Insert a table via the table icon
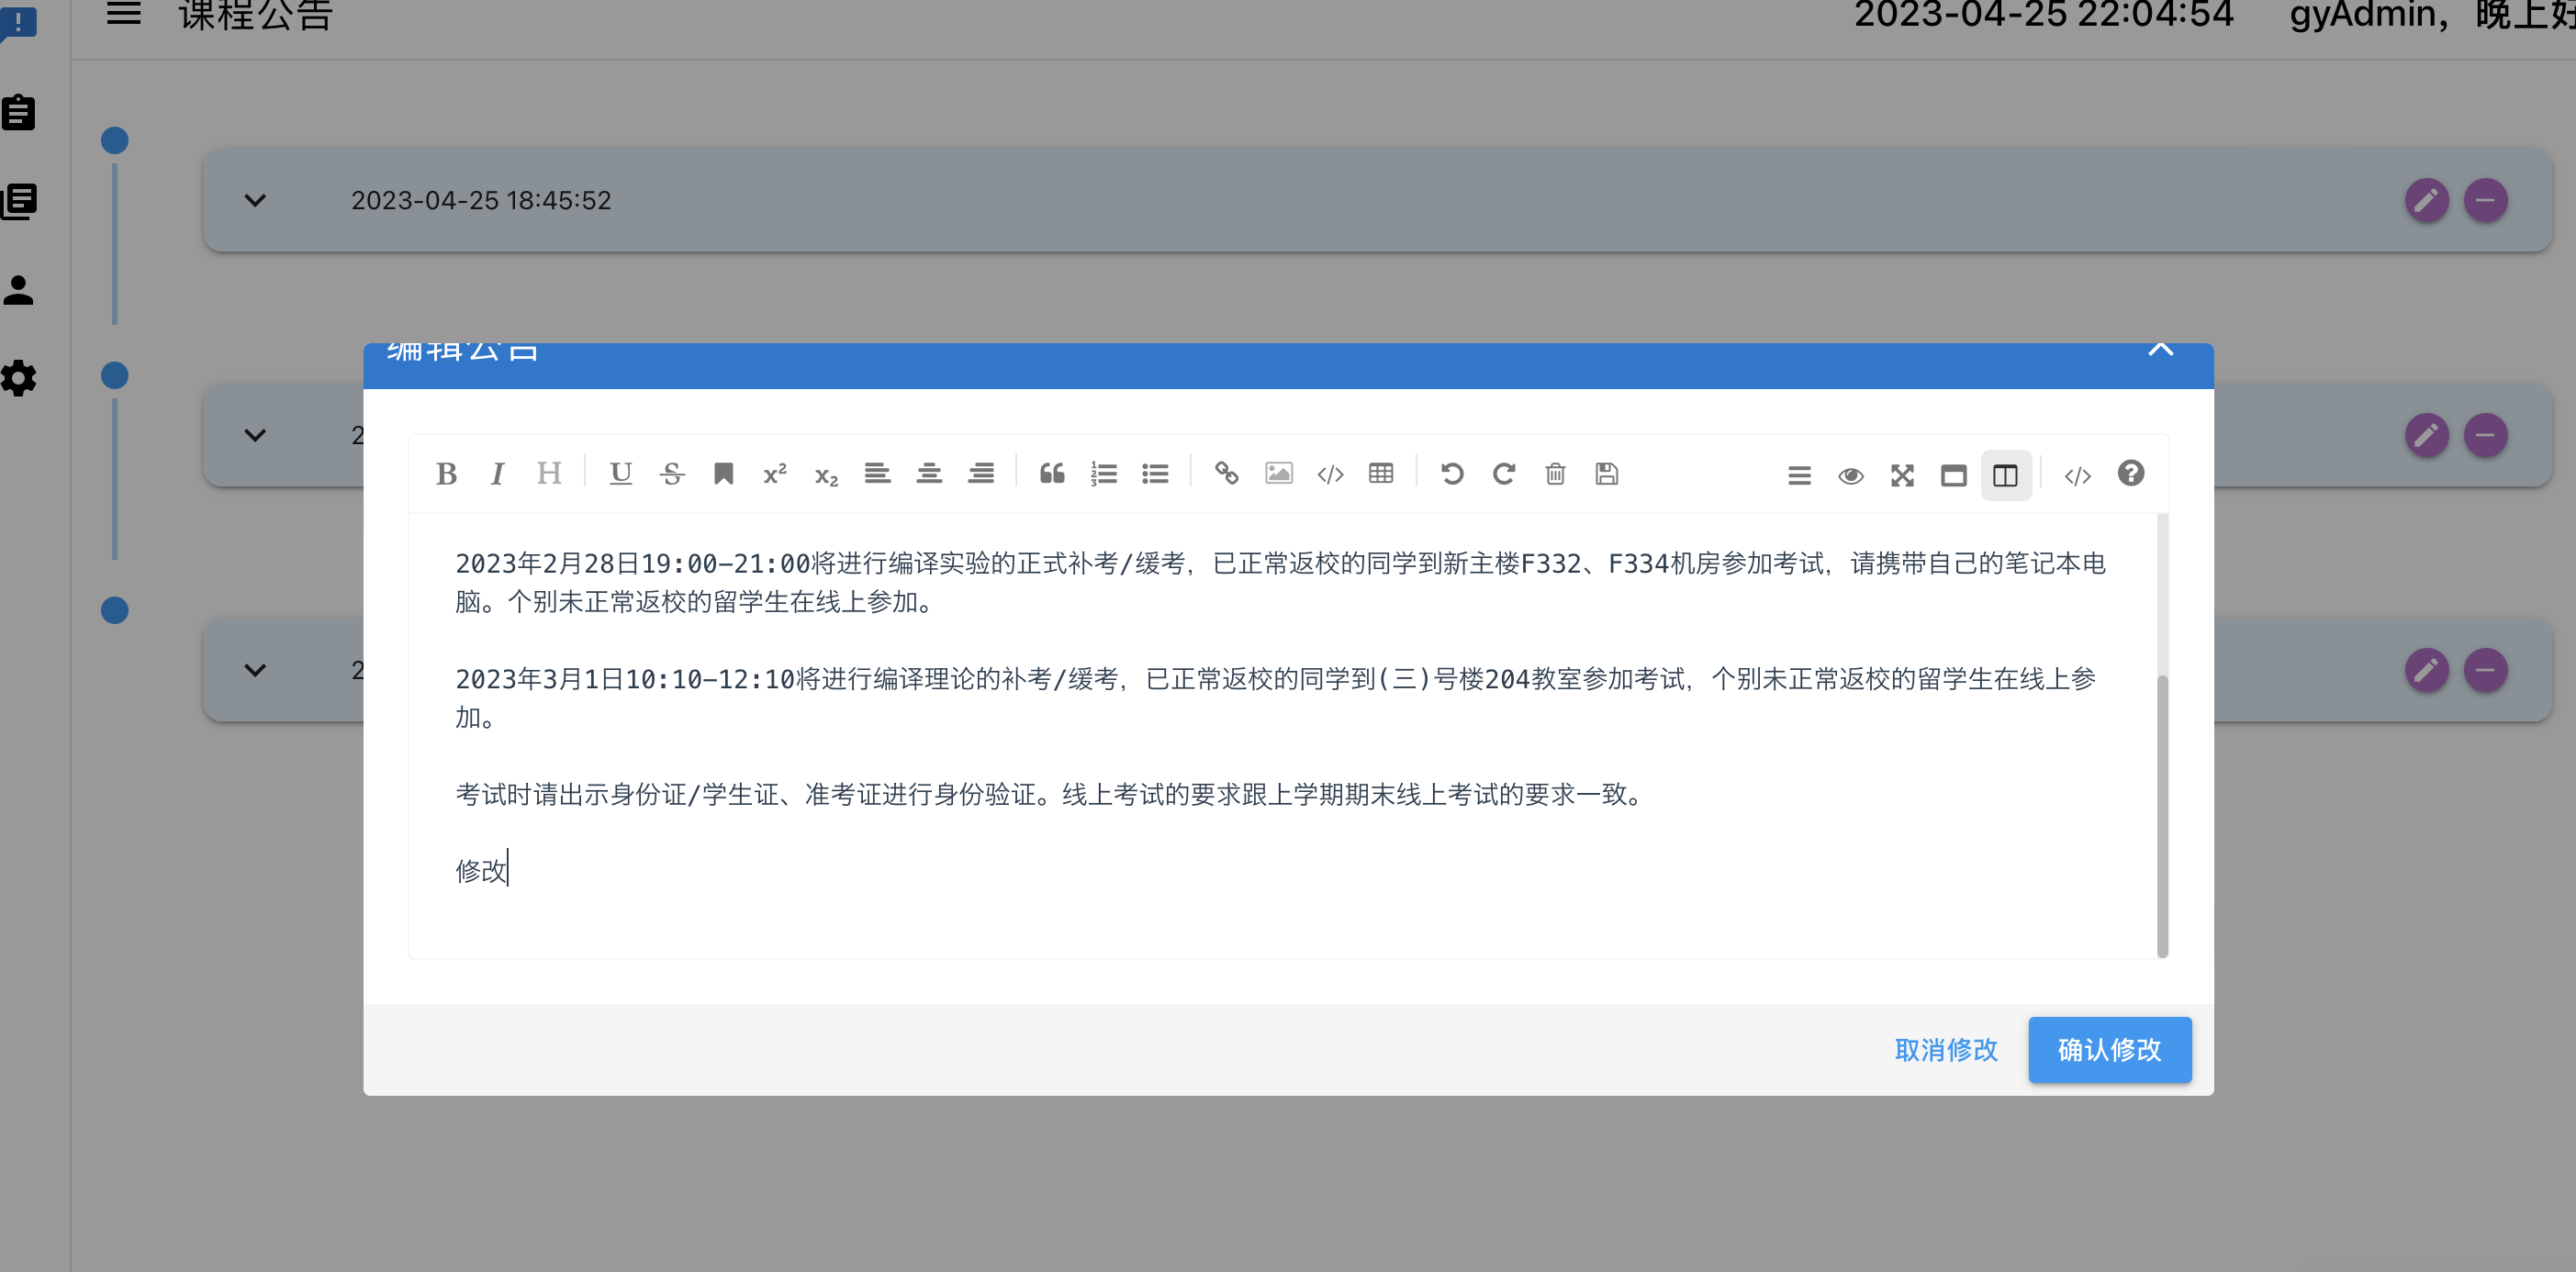 click(x=1381, y=474)
